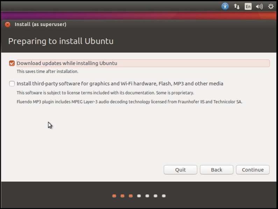The height and width of the screenshot is (209, 278).
Task: Click the Quit button
Action: point(180,170)
